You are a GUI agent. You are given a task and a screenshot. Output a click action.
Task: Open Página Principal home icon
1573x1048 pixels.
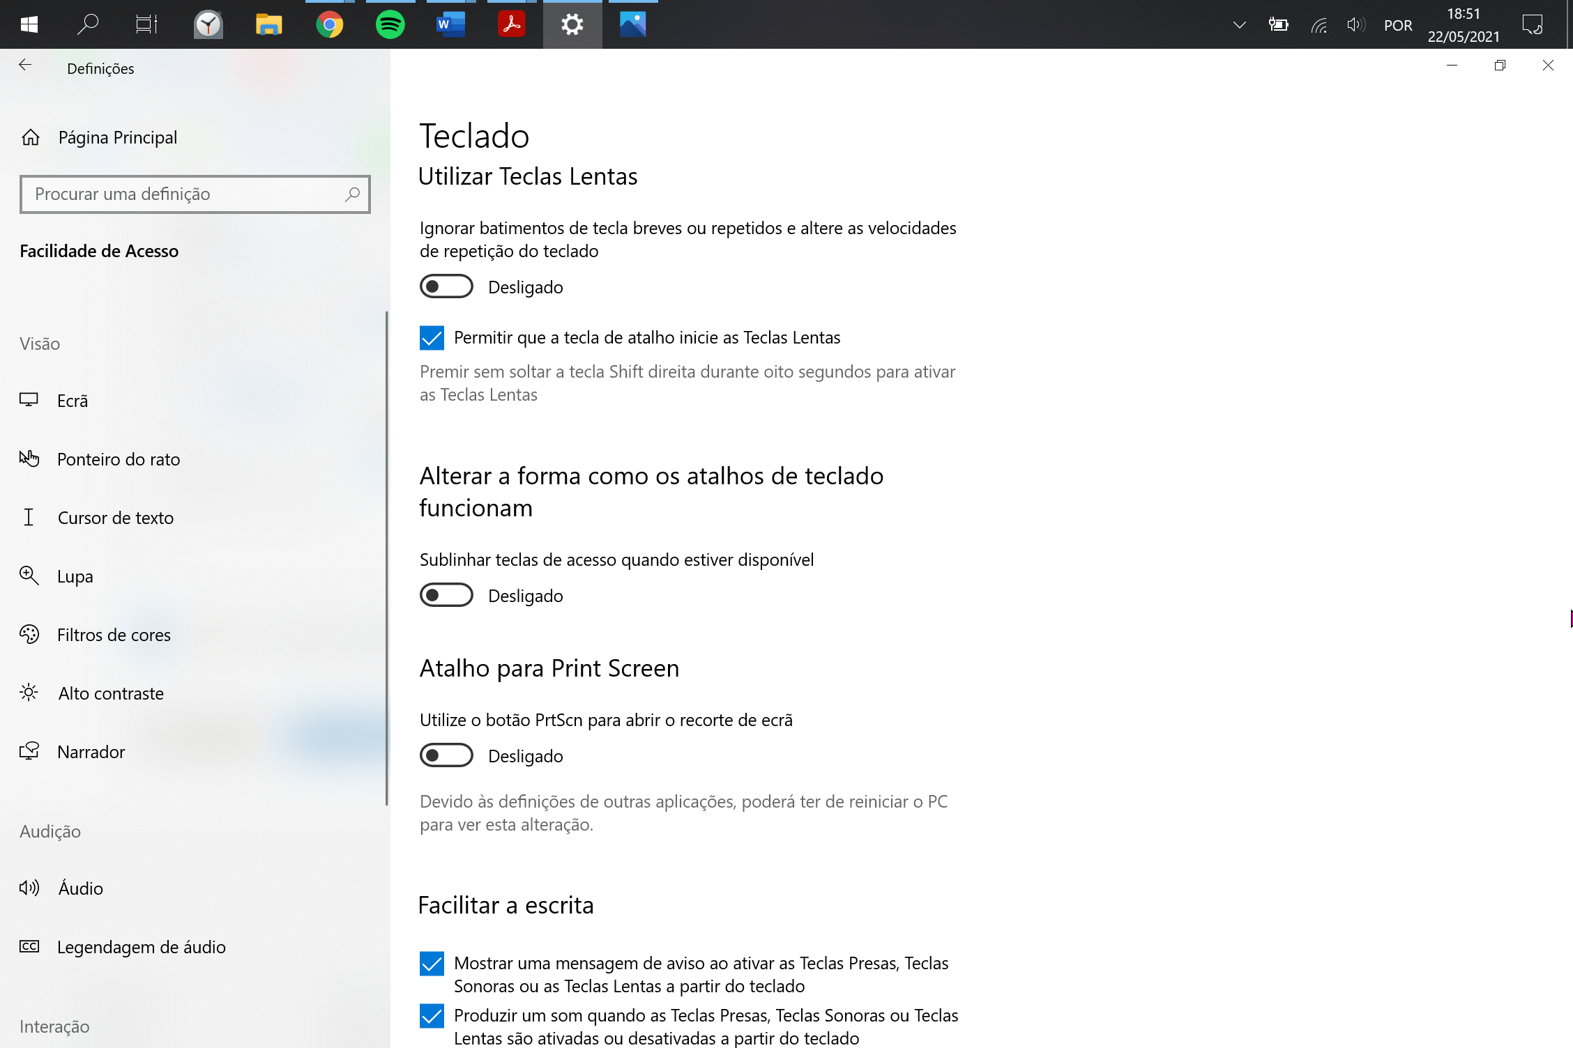pos(31,137)
